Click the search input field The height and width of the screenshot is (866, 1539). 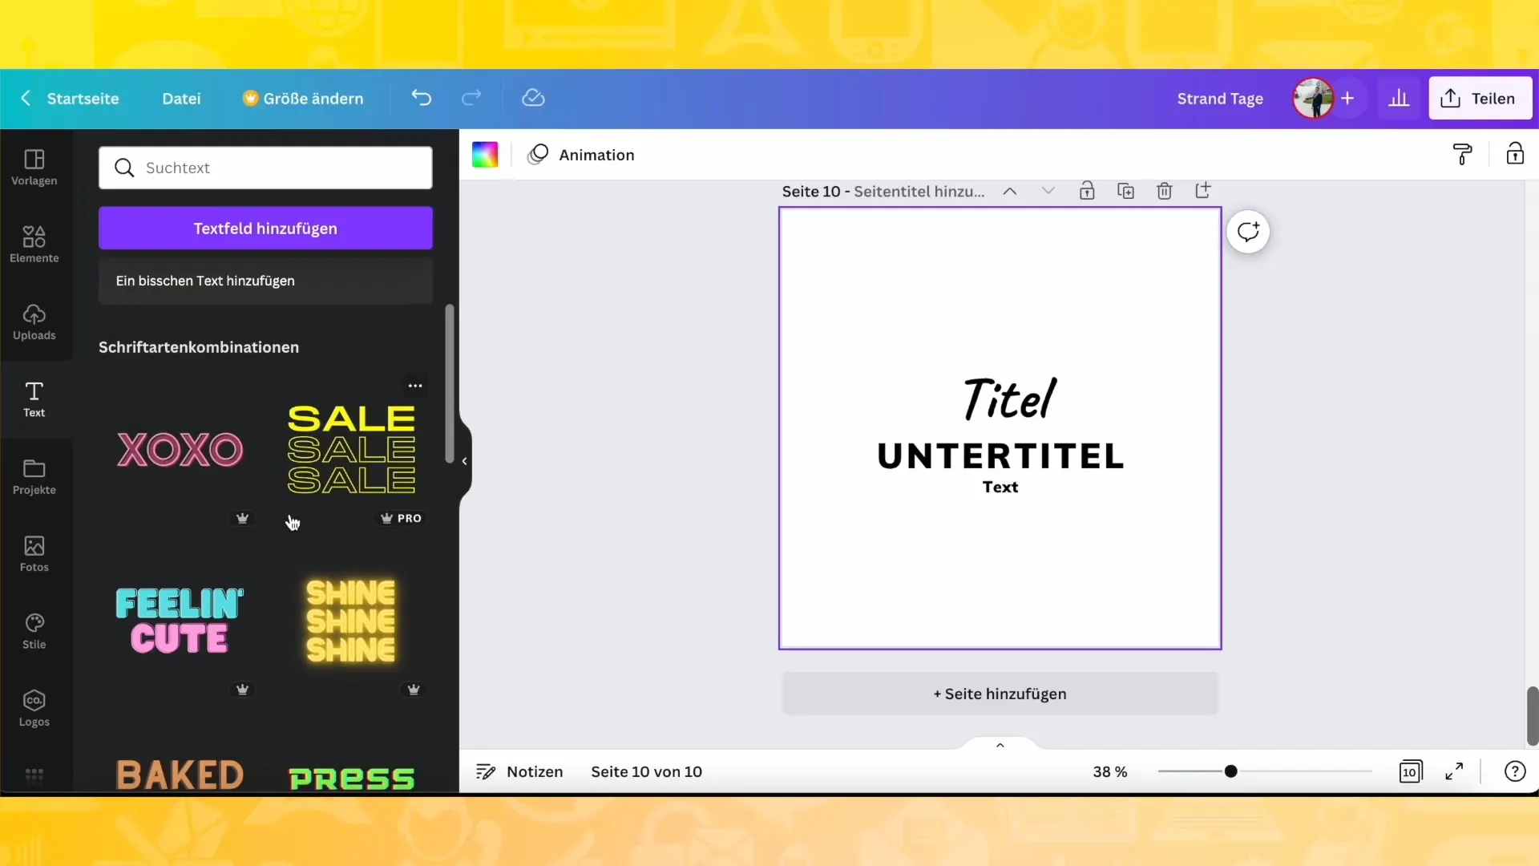tap(265, 167)
